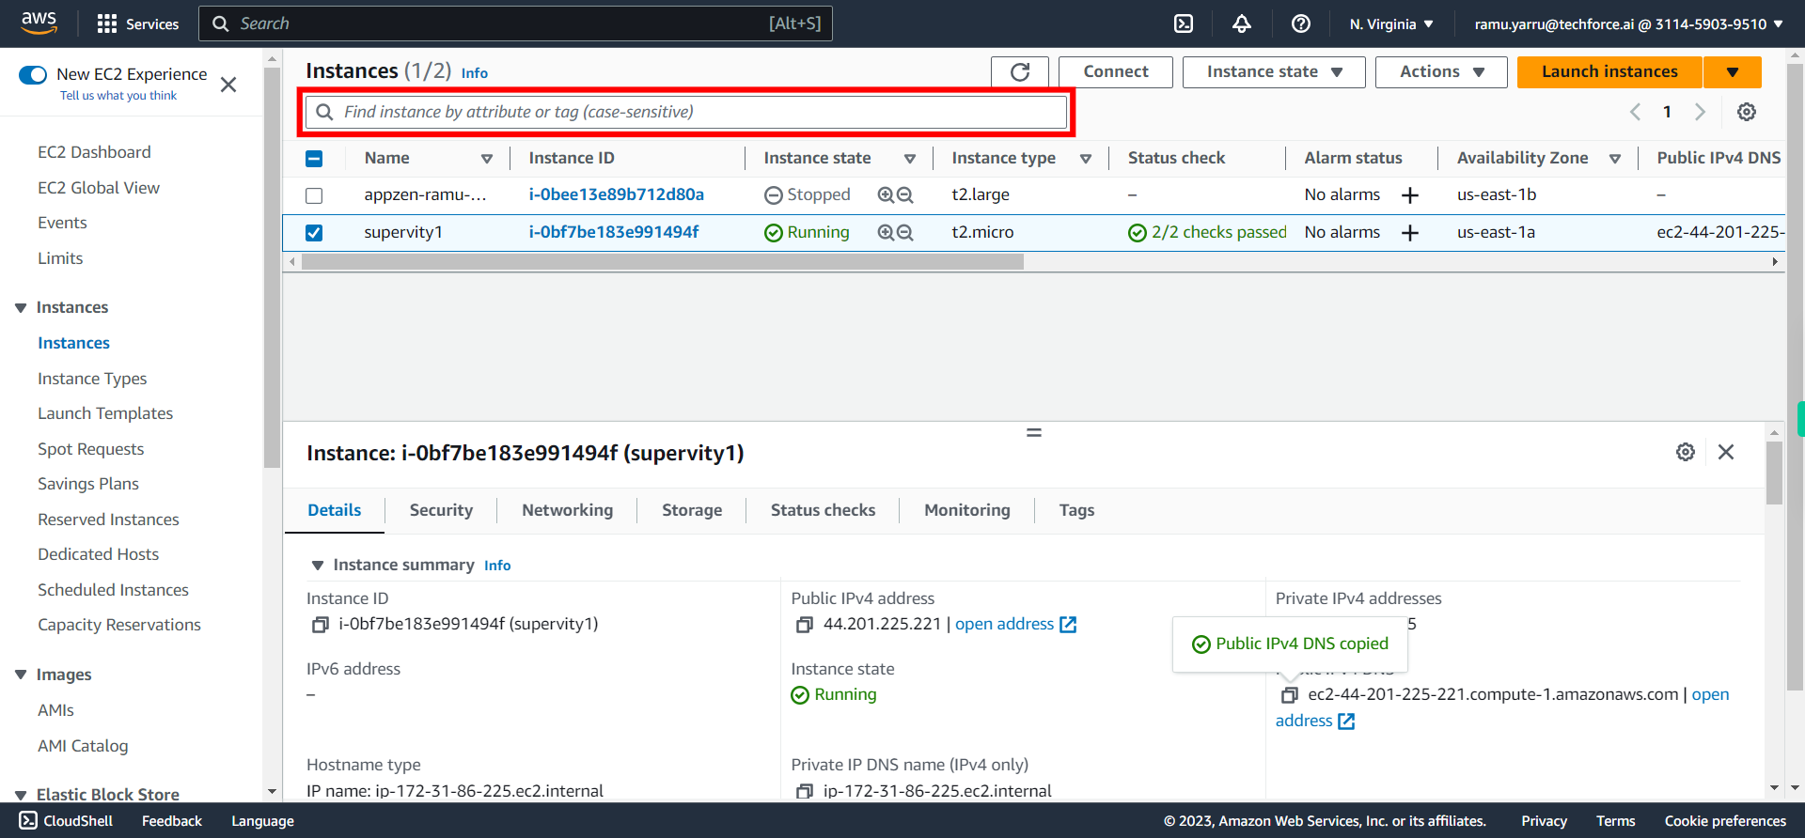Refresh the instances list
This screenshot has height=838, width=1805.
point(1020,72)
